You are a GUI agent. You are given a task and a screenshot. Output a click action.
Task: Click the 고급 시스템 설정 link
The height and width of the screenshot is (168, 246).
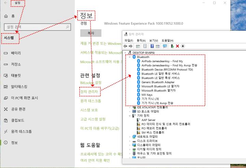tap(93, 119)
